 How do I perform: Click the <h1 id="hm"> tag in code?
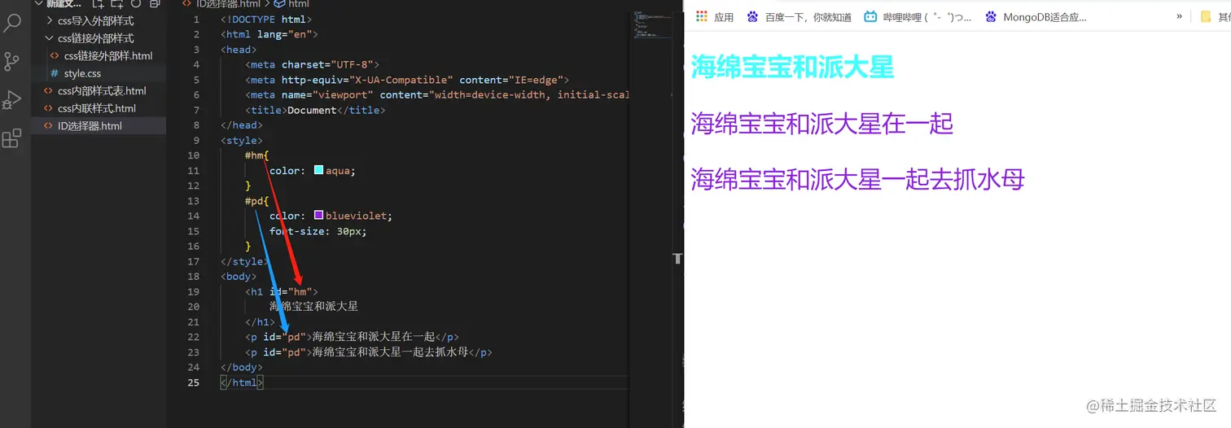click(282, 291)
